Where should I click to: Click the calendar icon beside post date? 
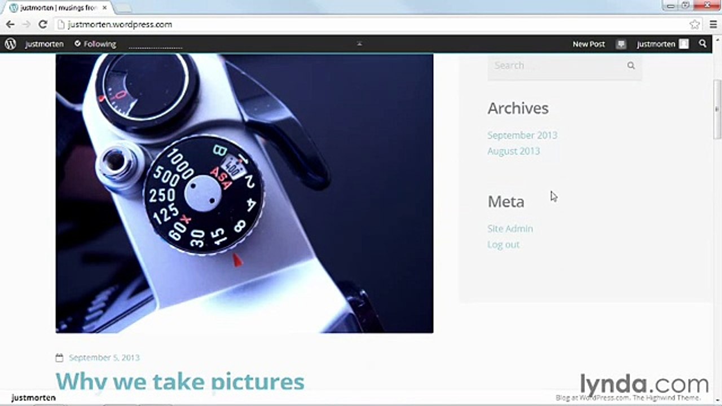[60, 358]
